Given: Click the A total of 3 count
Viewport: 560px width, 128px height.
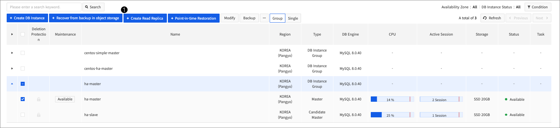Looking at the screenshot, I should pyautogui.click(x=468, y=18).
